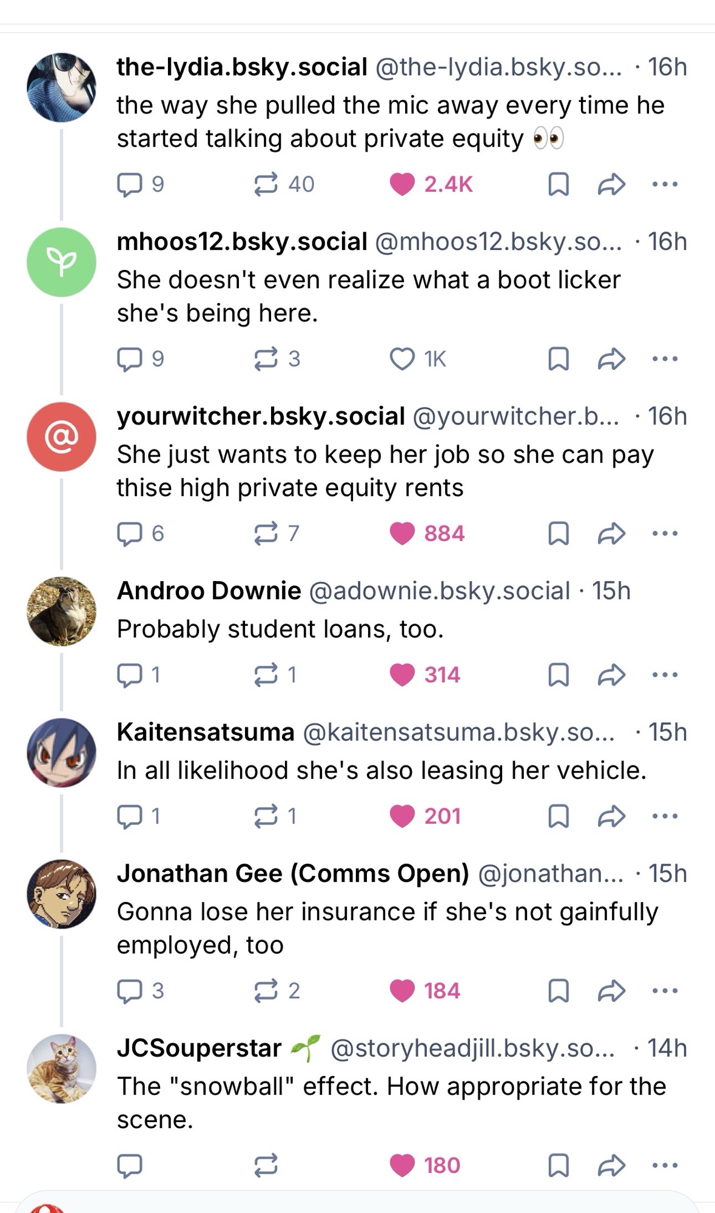Repost the-lydia's post with 40 reposts
This screenshot has width=715, height=1213.
pyautogui.click(x=266, y=184)
